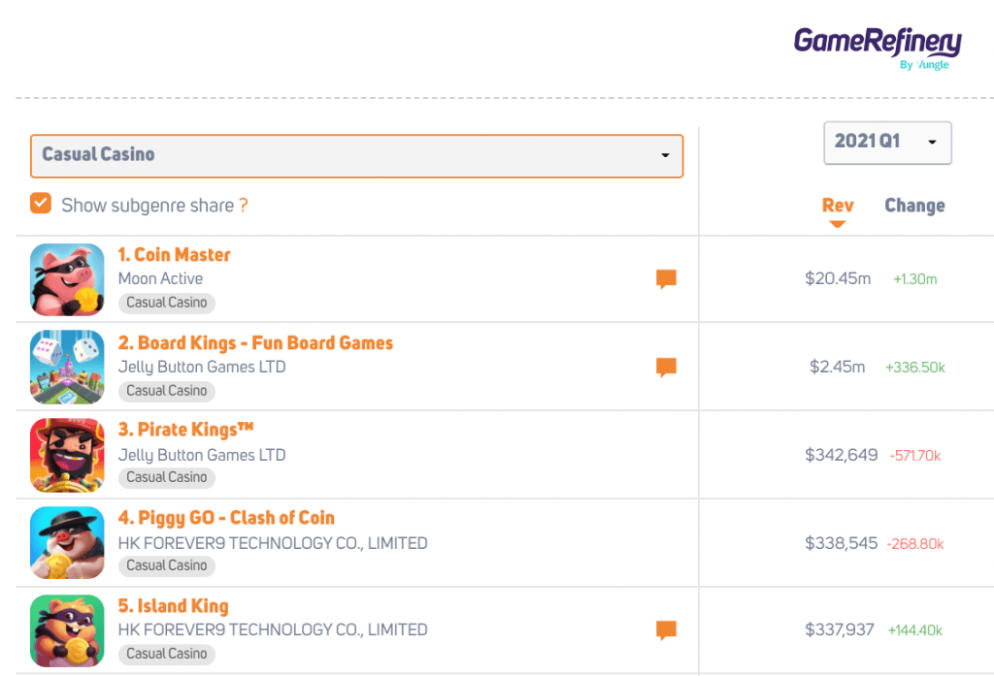Click the sort arrow under Rev
Viewport: 994px width, 676px height.
click(838, 224)
